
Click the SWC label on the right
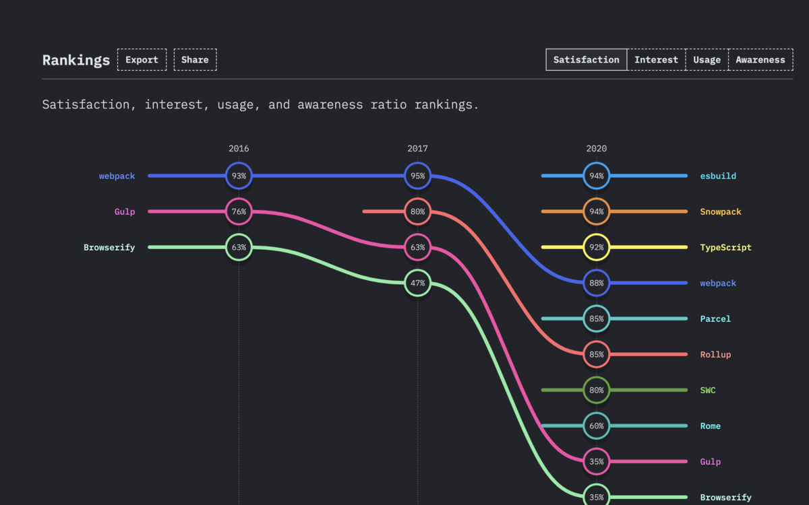[x=708, y=390]
